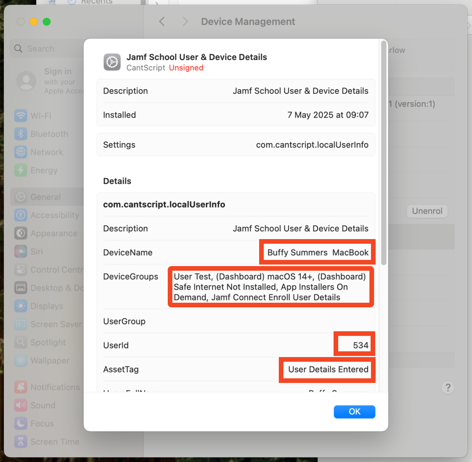The image size is (472, 462).
Task: Go back with the left chevron
Action: [162, 22]
